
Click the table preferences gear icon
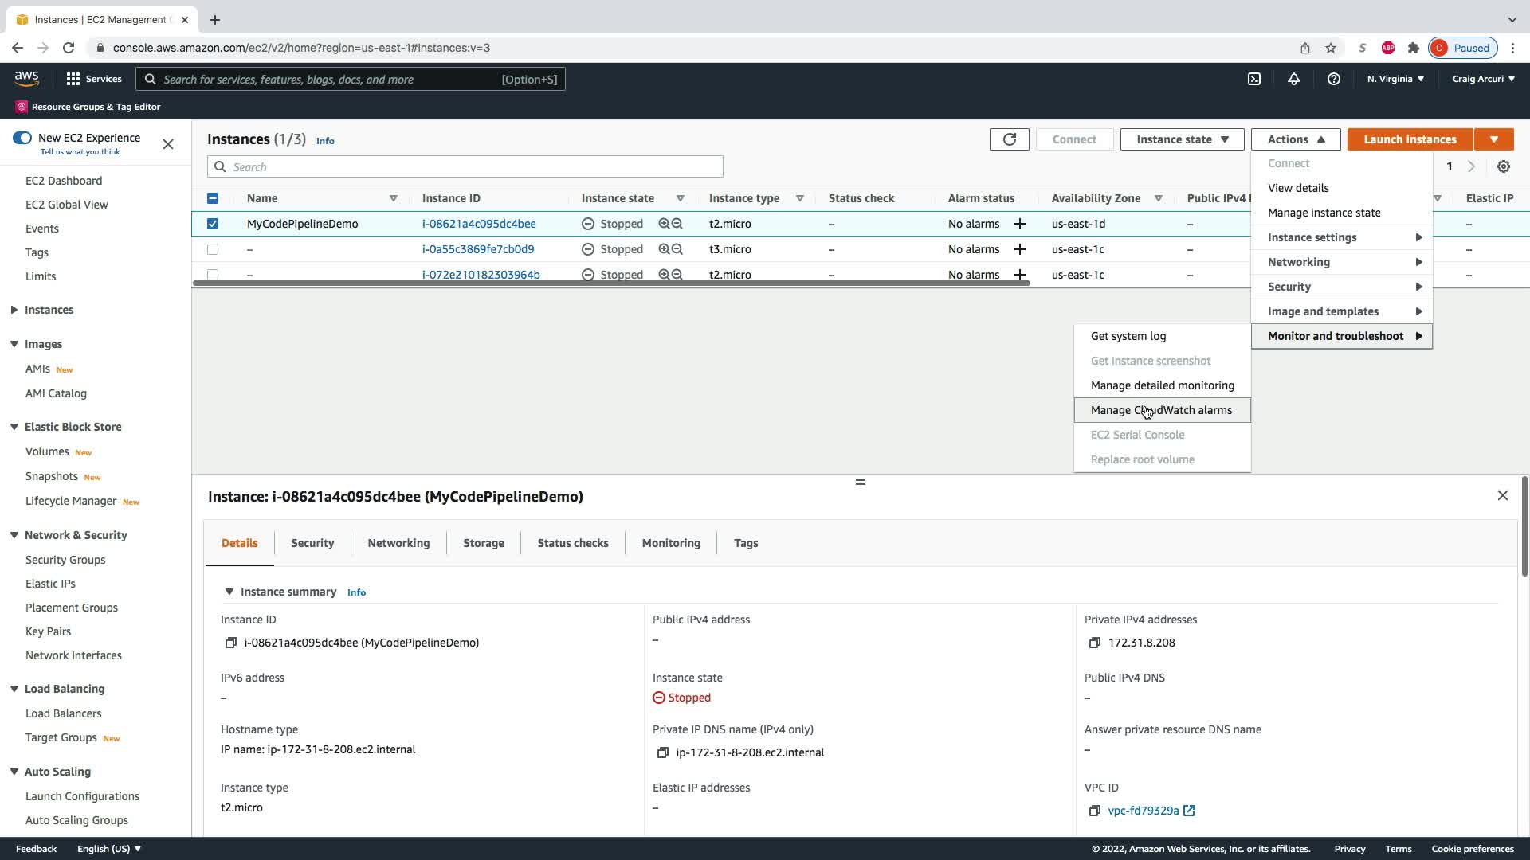click(1503, 166)
